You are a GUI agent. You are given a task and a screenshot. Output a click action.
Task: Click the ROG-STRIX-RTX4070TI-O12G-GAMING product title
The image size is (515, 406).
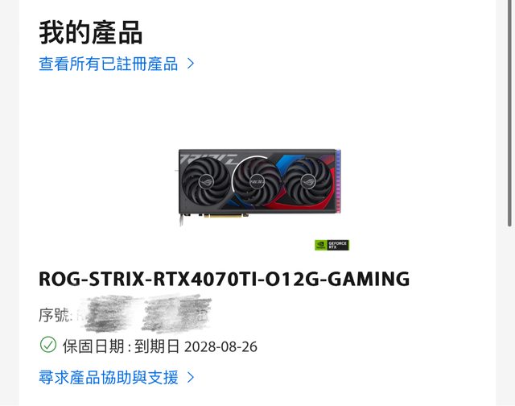pyautogui.click(x=225, y=279)
